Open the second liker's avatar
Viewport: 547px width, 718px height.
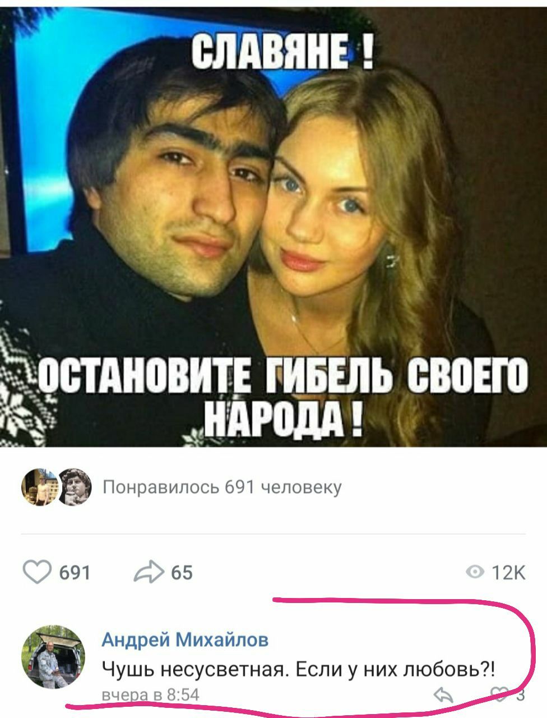(75, 486)
